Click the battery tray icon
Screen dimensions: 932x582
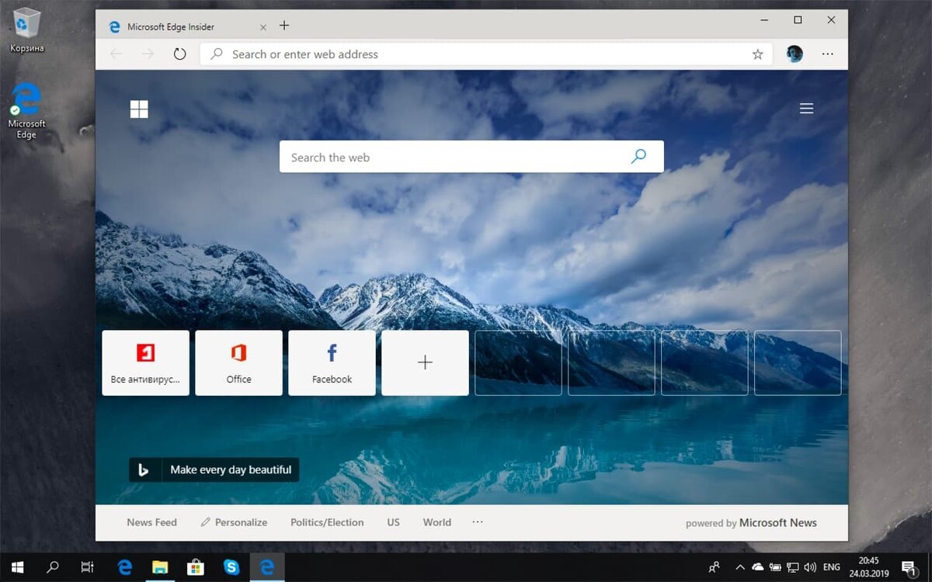coord(775,567)
